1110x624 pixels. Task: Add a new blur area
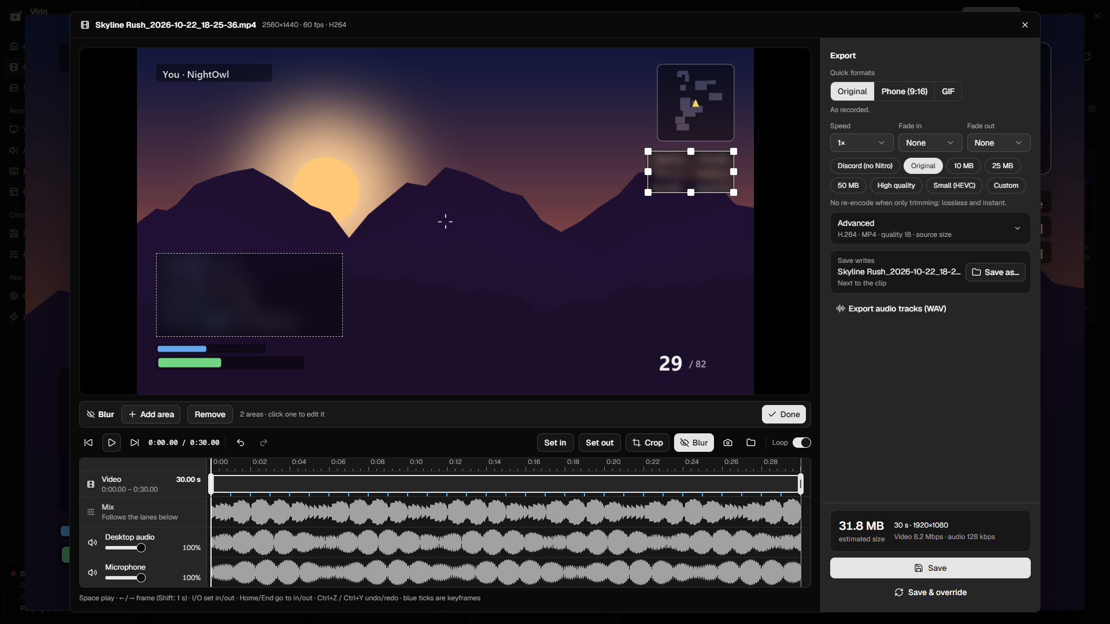(x=151, y=414)
